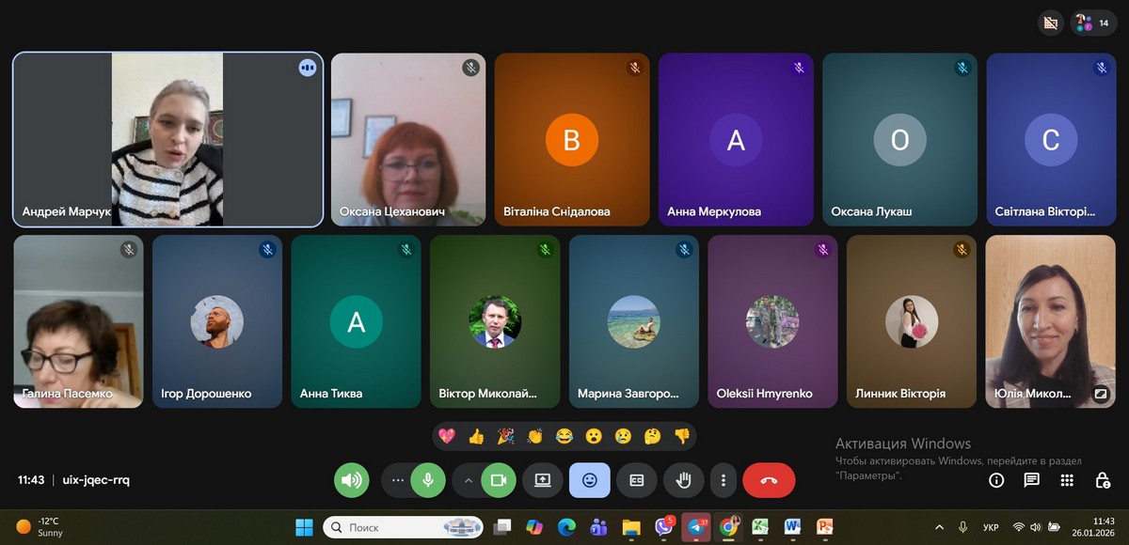Start presenting your screen
Image resolution: width=1129 pixels, height=545 pixels.
(543, 480)
